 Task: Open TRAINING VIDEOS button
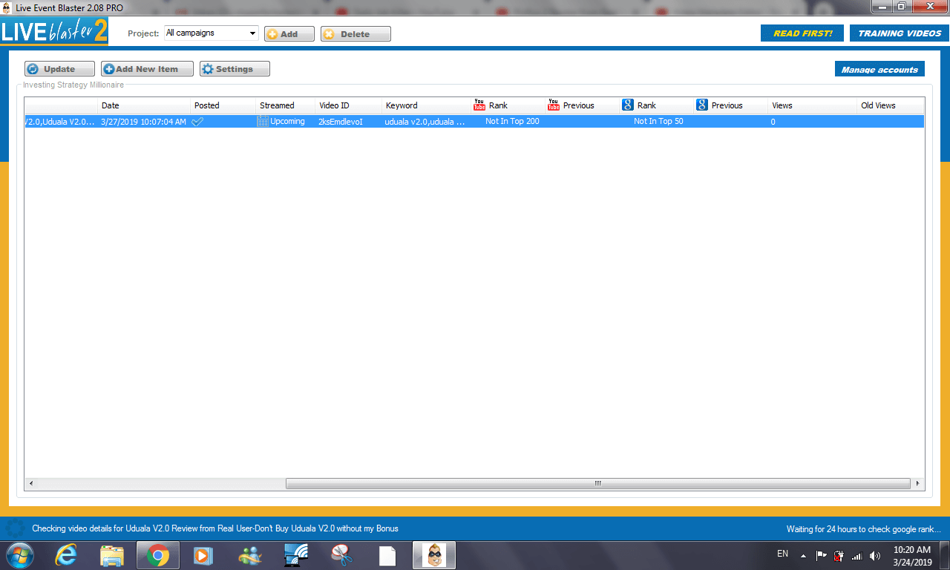pyautogui.click(x=900, y=33)
